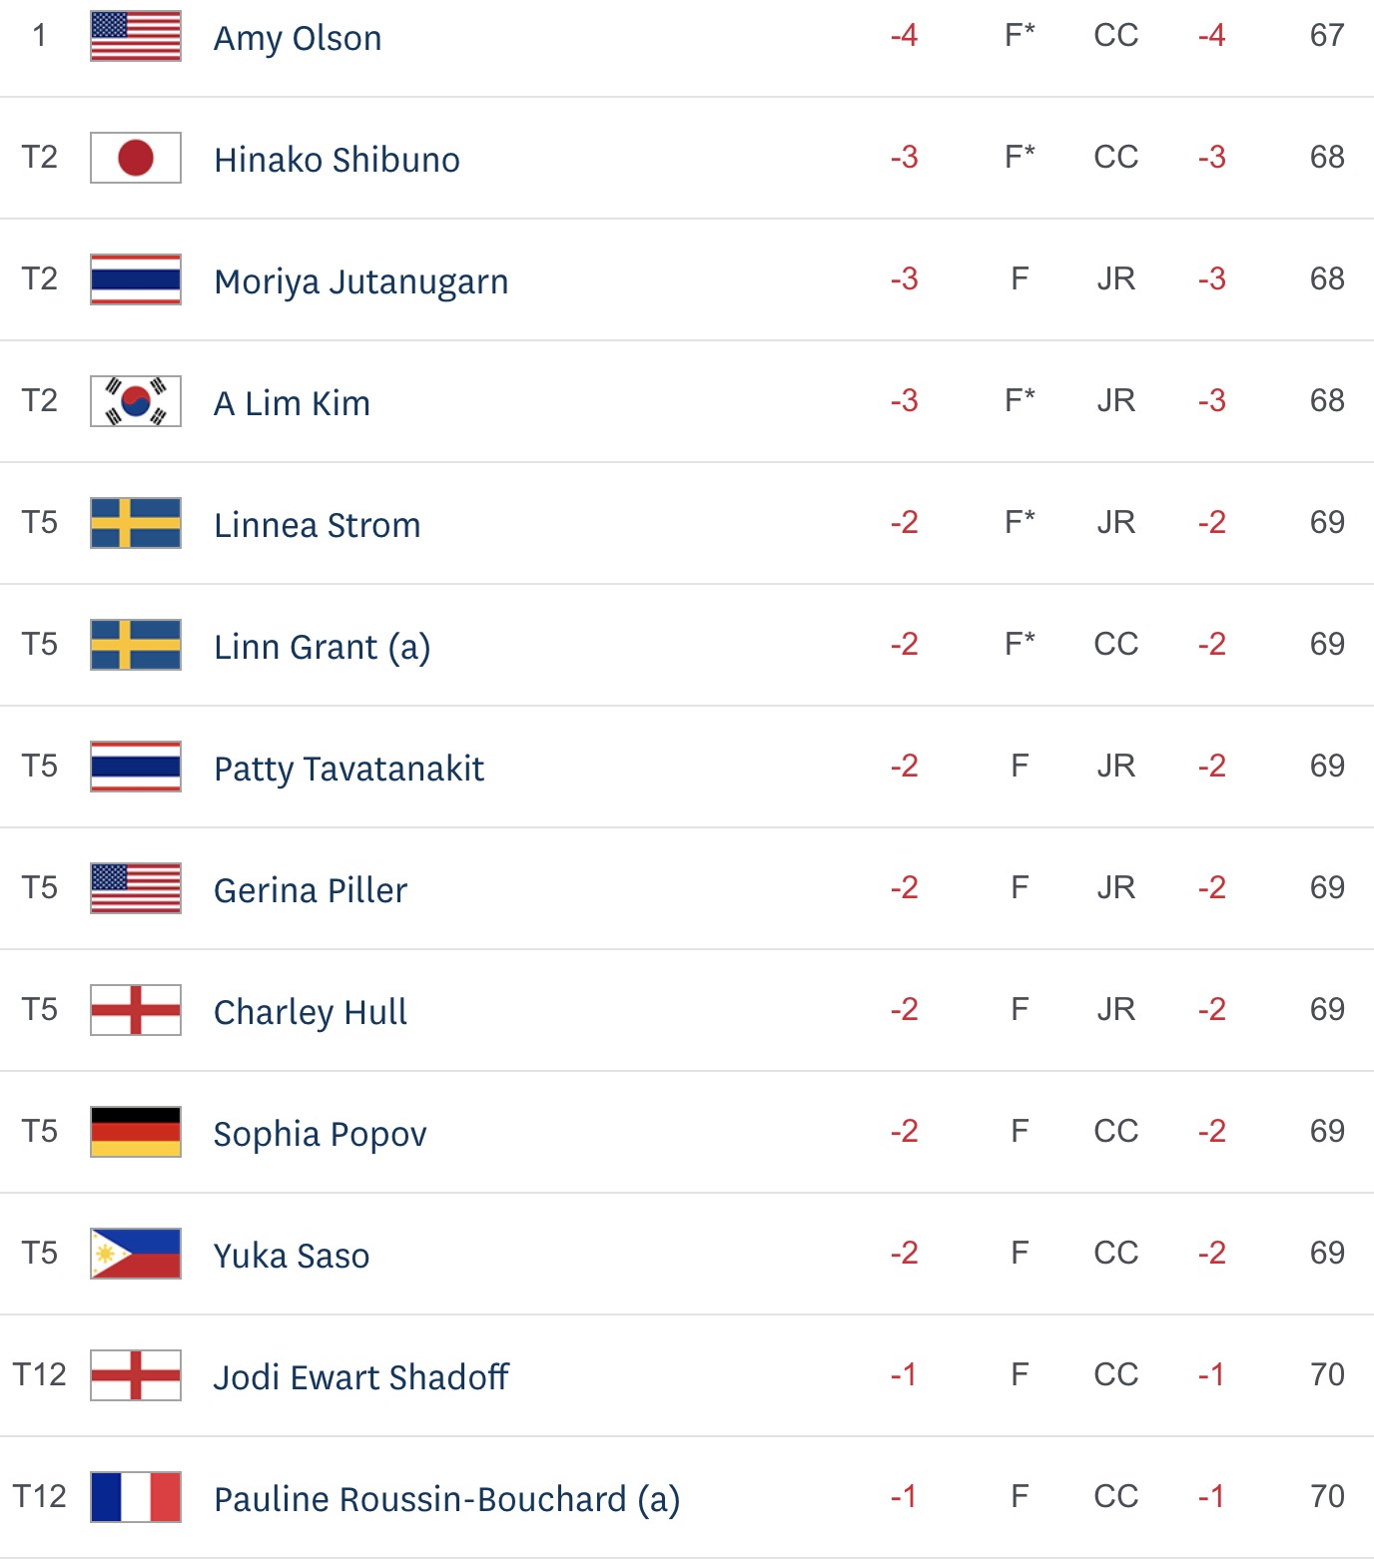The width and height of the screenshot is (1374, 1563).
Task: Select the South Korea flag by A Lim Kim
Action: click(x=136, y=401)
